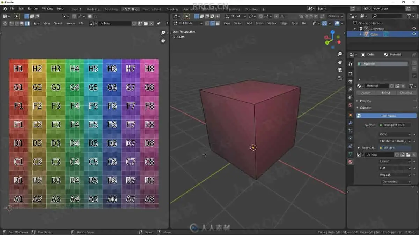Enable vertex select mode in 3D viewport
Image resolution: width=419 pixels, height=235 pixels.
click(x=207, y=23)
